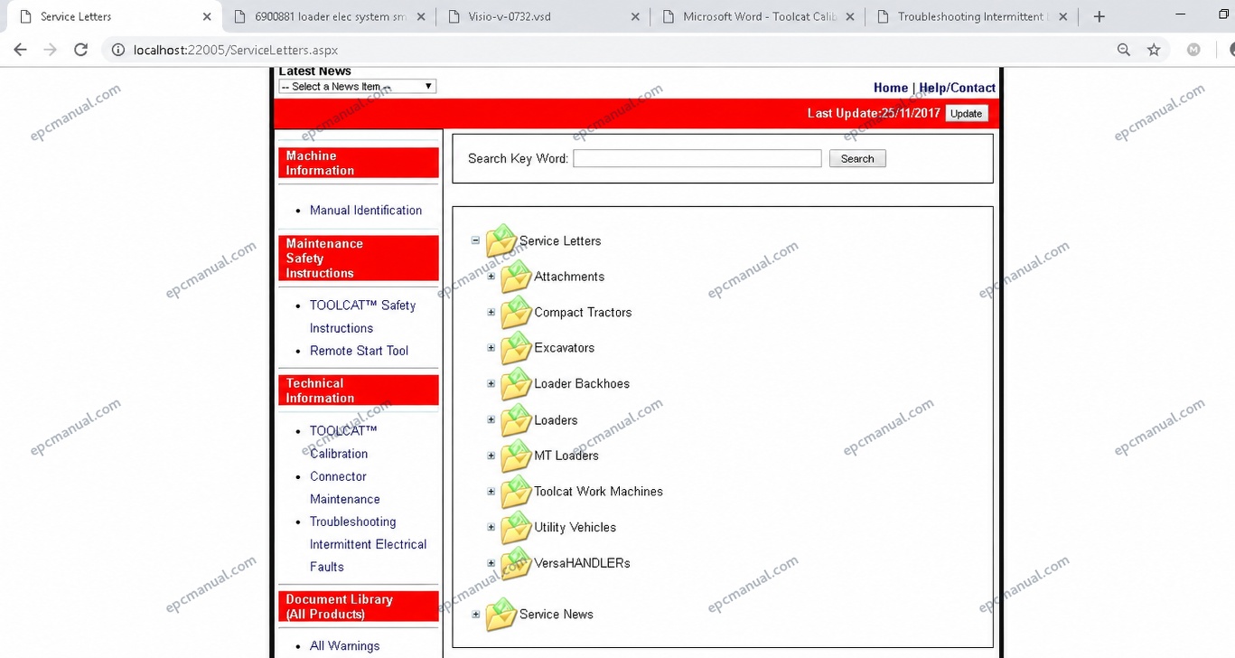This screenshot has height=658, width=1235.
Task: Open the Help/Contact link
Action: (958, 88)
